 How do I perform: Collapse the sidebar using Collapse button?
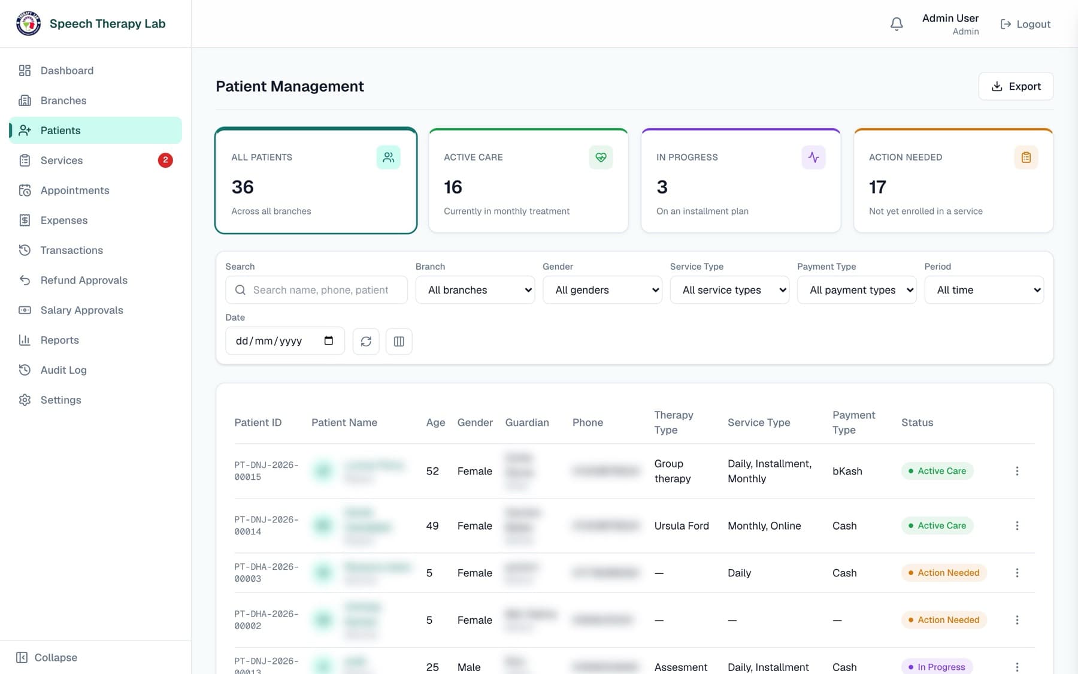pos(47,657)
